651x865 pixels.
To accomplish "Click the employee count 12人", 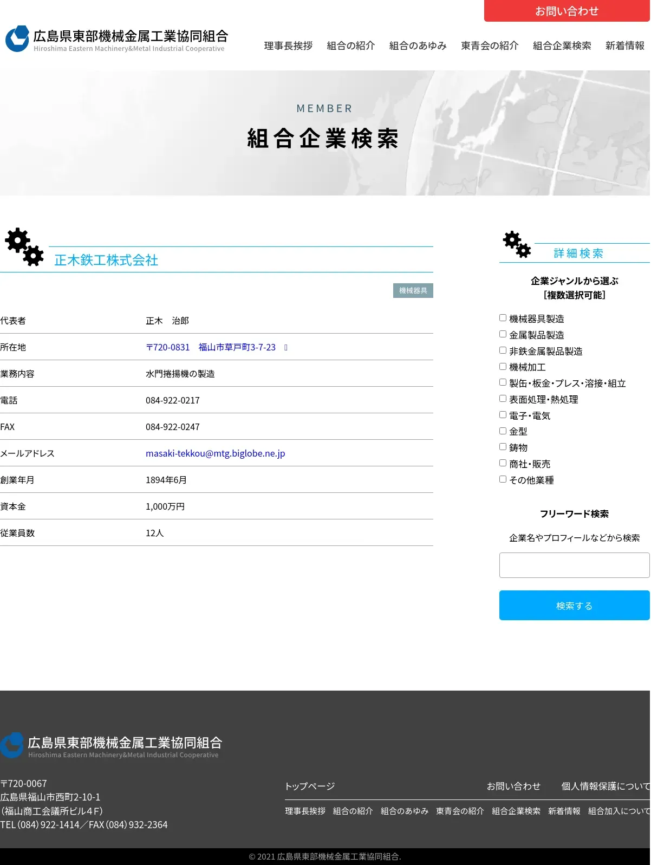I will click(154, 533).
